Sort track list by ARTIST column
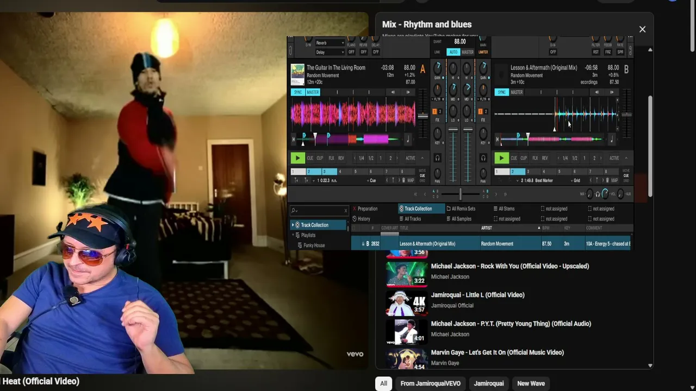 [x=486, y=228]
